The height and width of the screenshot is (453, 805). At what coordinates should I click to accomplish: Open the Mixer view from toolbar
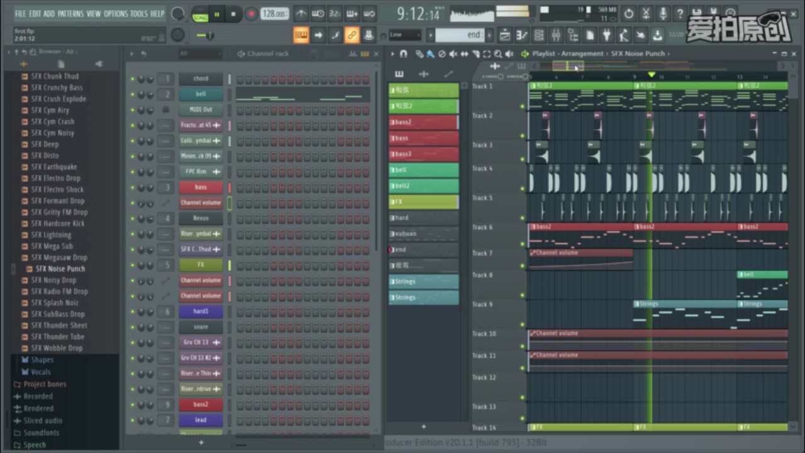(x=556, y=35)
